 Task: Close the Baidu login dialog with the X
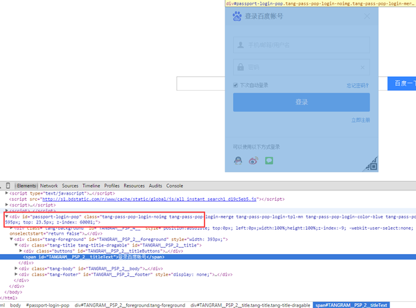pos(367,16)
